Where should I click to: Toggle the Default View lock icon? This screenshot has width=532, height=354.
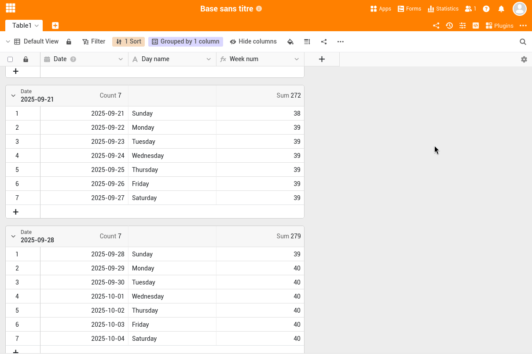69,42
